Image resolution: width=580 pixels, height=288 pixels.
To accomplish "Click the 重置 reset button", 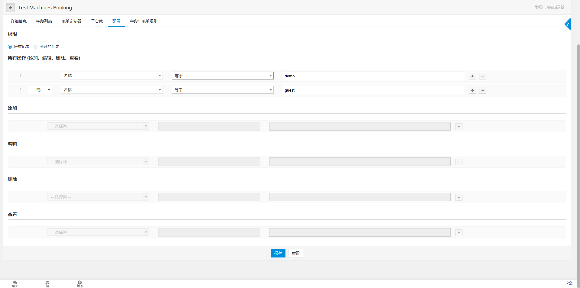I will pyautogui.click(x=296, y=253).
